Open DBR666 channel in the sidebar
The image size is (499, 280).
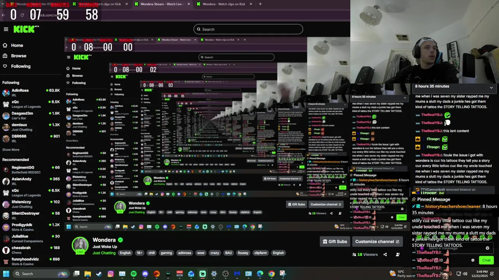pyautogui.click(x=31, y=138)
